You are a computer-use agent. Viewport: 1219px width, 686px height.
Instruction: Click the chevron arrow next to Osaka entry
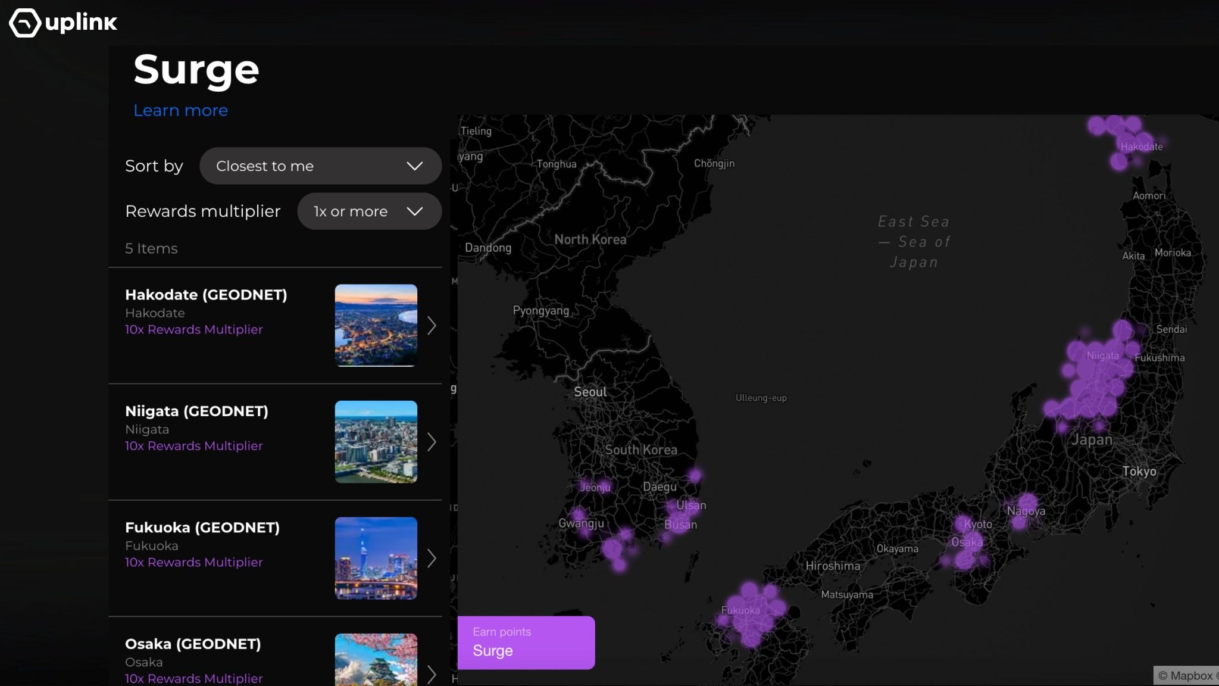point(432,674)
